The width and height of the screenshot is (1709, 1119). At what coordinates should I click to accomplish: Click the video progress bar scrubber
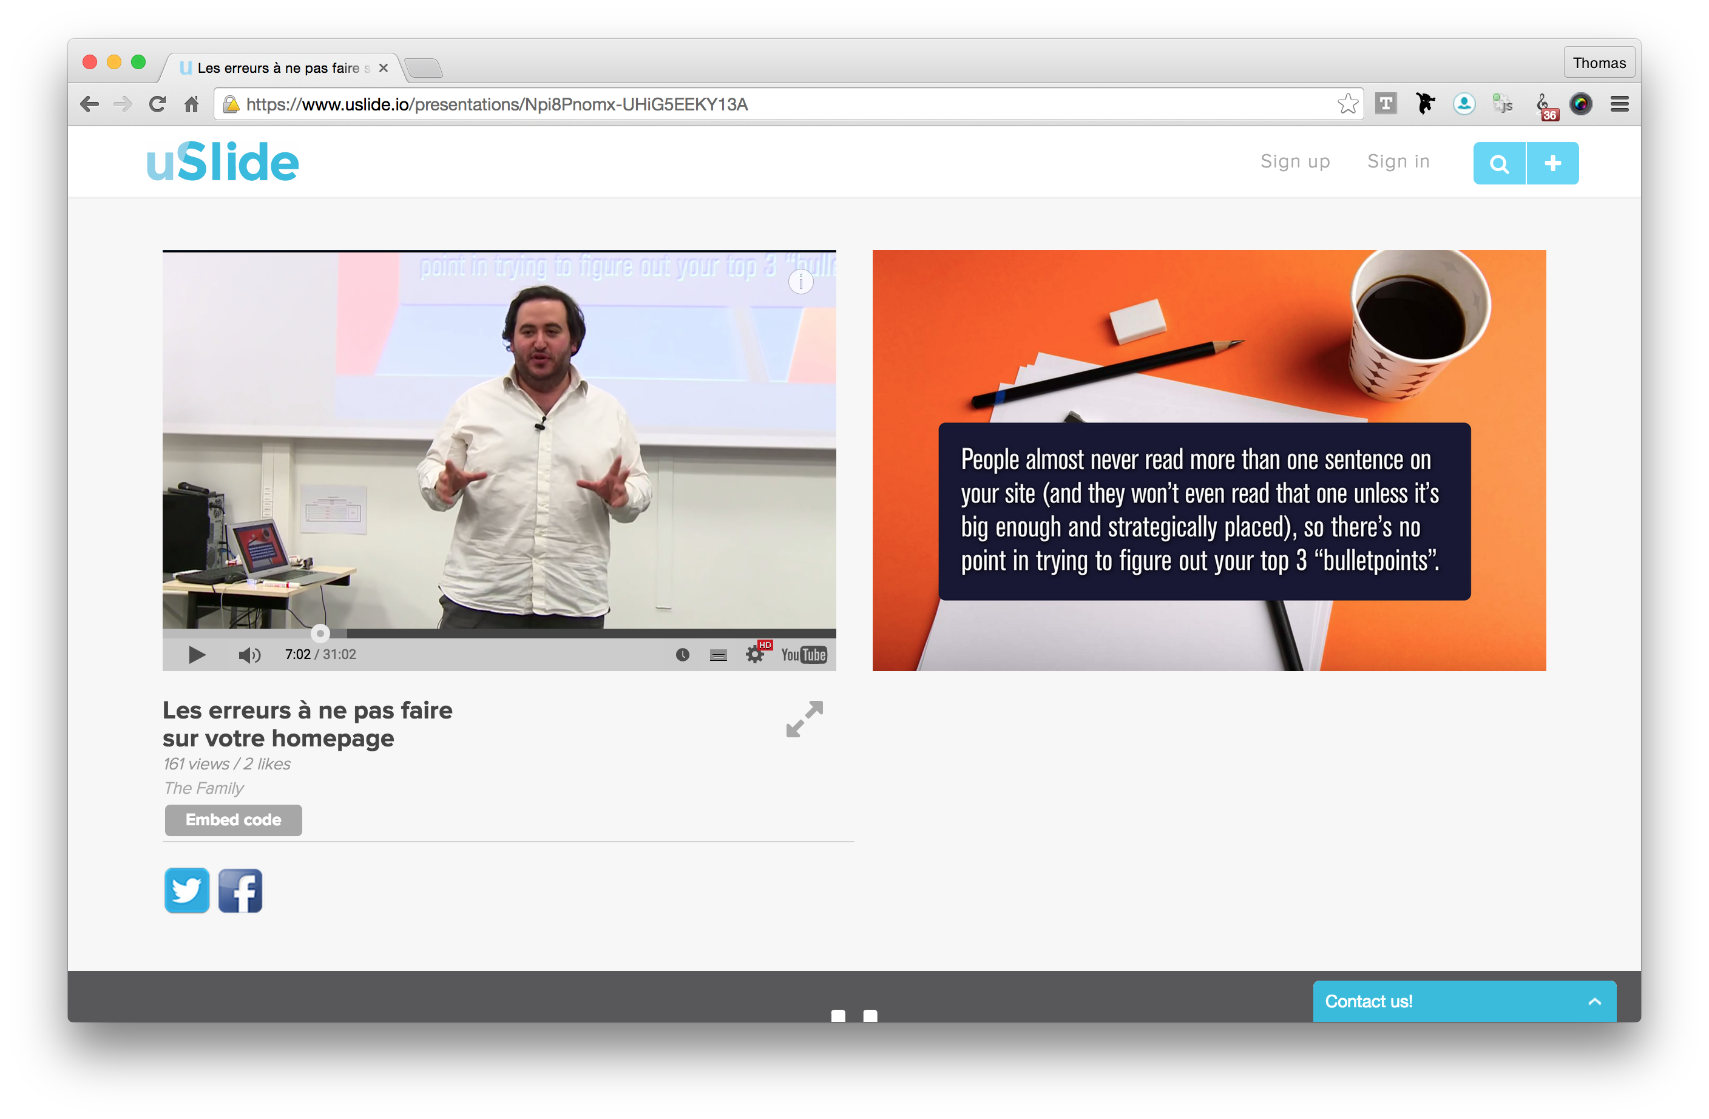pyautogui.click(x=320, y=634)
